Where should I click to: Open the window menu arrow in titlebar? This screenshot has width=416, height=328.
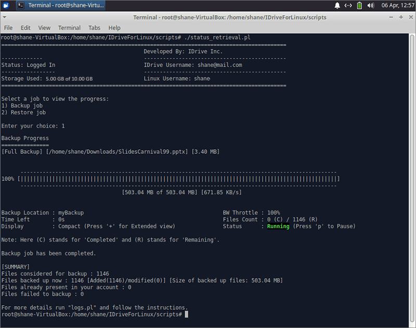(x=5, y=17)
